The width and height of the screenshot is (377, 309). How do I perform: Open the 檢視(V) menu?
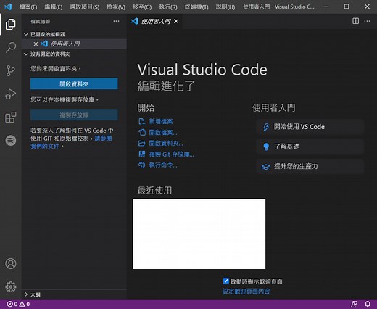116,7
